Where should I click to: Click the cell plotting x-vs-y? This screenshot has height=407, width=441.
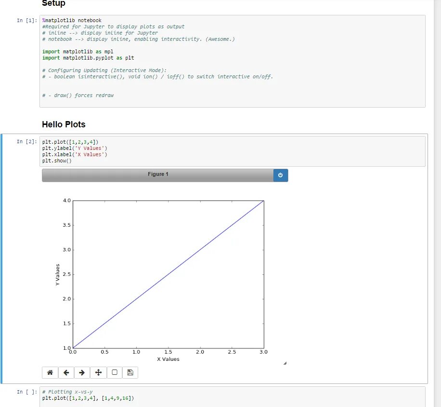pos(233,396)
